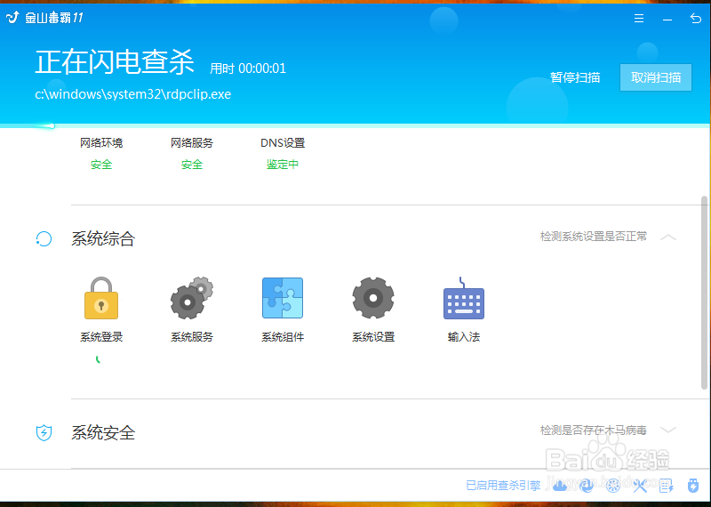This screenshot has height=507, width=711.
Task: Click the 鉴定中 status under DNS设置
Action: coord(283,165)
